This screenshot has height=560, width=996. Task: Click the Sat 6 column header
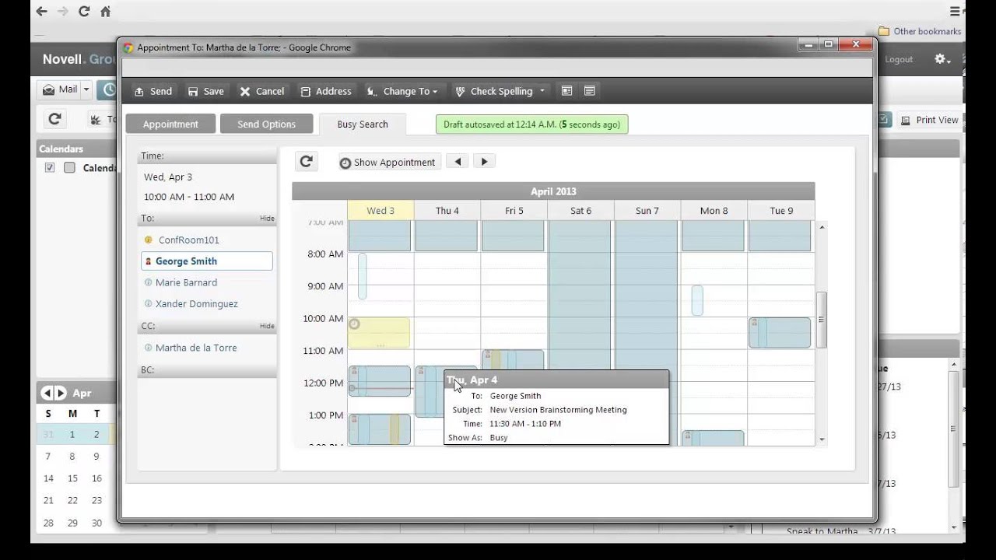click(x=581, y=211)
